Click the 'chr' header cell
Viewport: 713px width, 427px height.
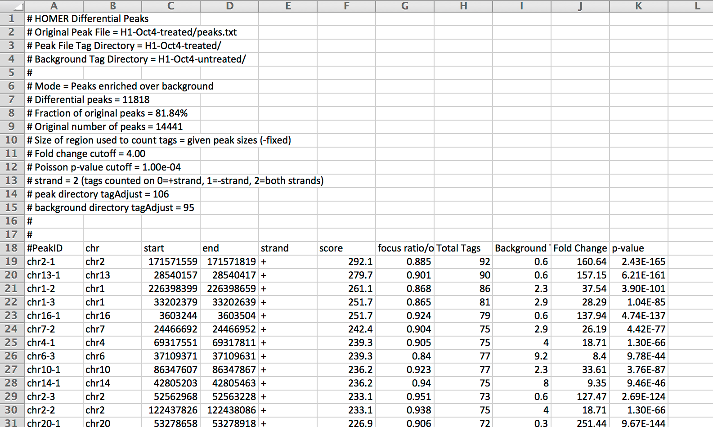point(112,248)
